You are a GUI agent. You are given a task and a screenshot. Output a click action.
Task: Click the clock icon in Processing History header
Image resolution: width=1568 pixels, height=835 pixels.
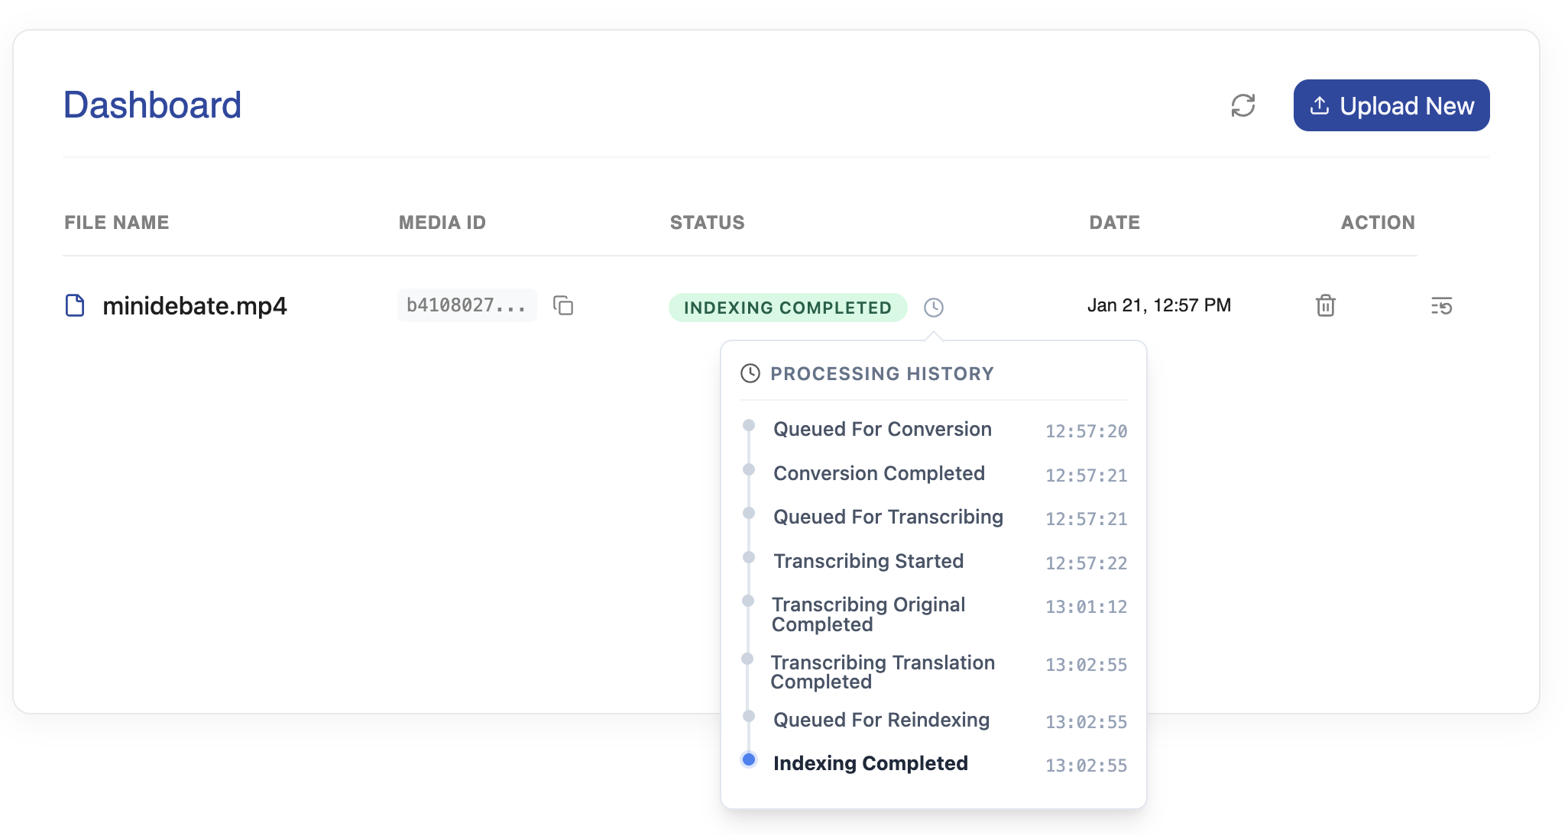click(x=750, y=373)
